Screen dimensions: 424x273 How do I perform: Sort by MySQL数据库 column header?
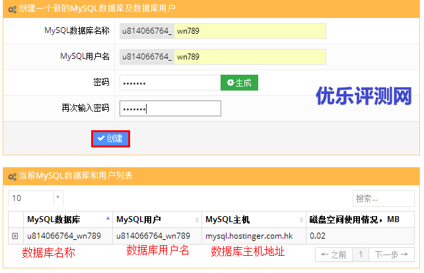(x=63, y=219)
